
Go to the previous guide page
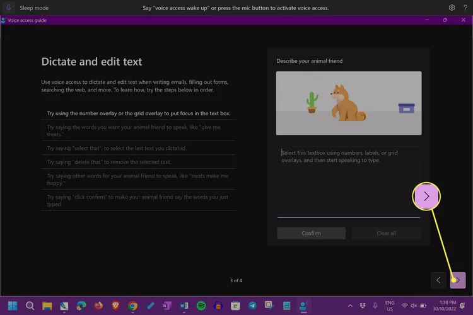(x=438, y=280)
